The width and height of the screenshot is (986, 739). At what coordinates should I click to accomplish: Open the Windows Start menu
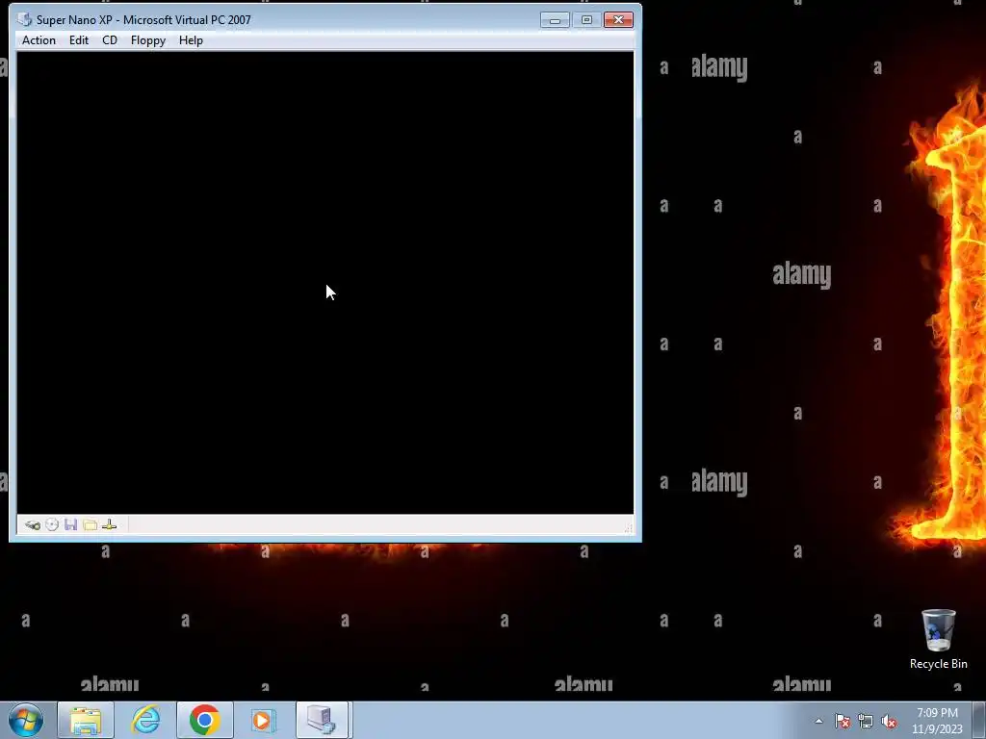(x=26, y=720)
